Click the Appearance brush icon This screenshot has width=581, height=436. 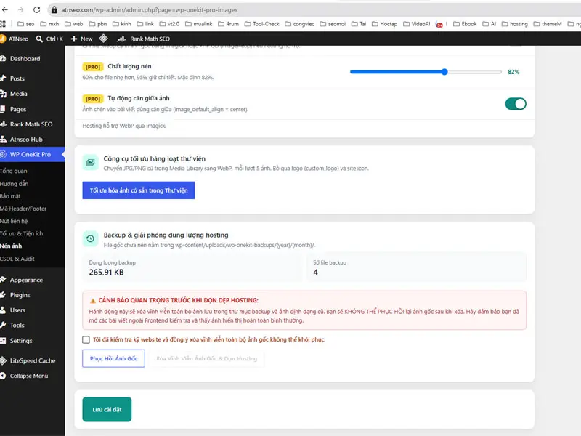coord(3,280)
